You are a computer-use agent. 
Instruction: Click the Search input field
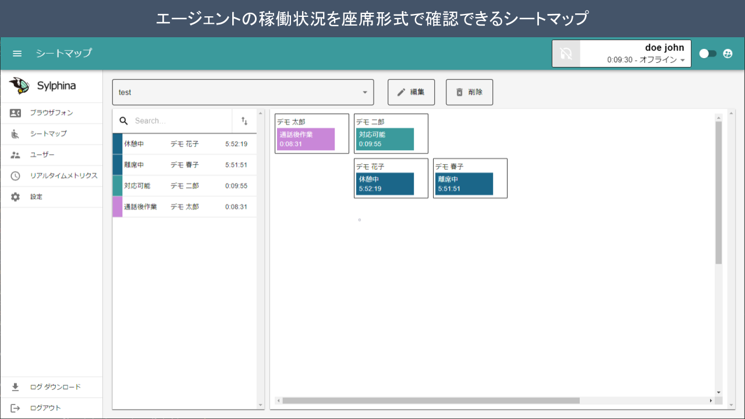pos(180,121)
